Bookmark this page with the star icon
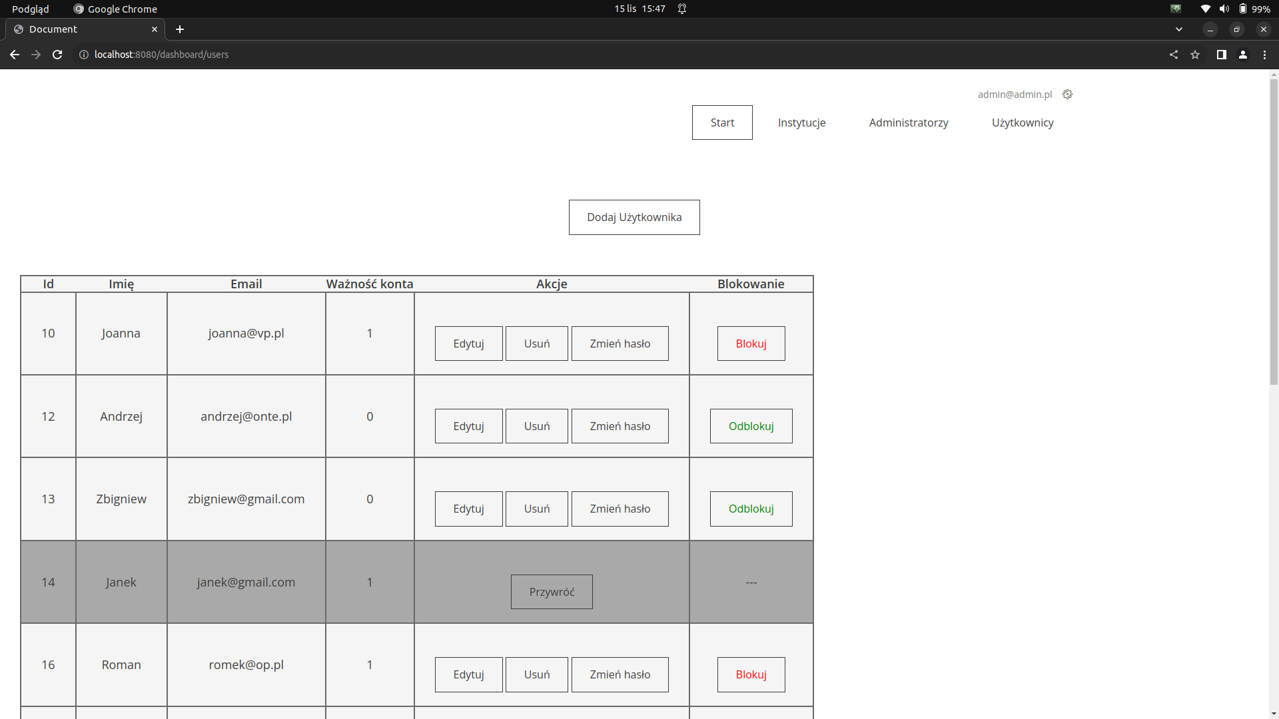Image resolution: width=1279 pixels, height=719 pixels. click(x=1195, y=55)
